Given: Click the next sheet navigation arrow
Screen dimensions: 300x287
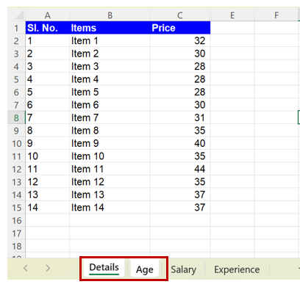Looking at the screenshot, I should 48,268.
